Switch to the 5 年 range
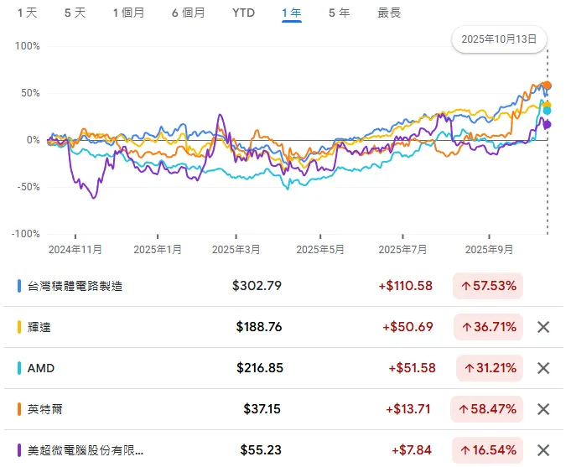The height and width of the screenshot is (467, 571). (x=339, y=13)
